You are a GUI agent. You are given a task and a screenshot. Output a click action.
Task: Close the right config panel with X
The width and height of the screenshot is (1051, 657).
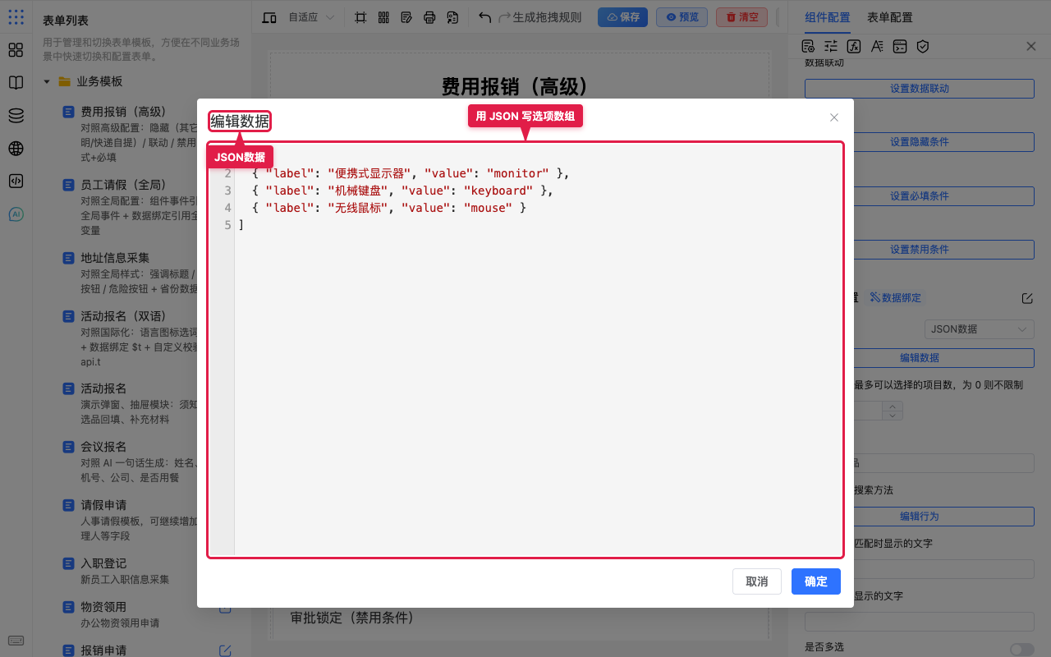point(1031,47)
